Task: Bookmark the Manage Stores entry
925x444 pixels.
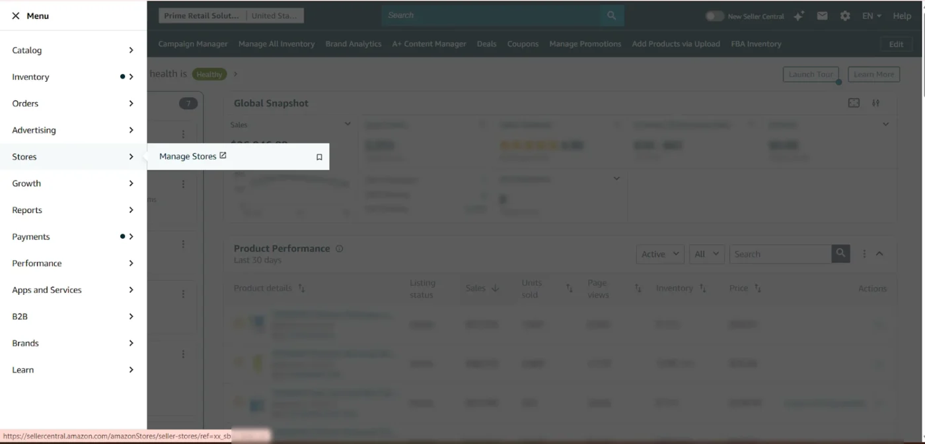Action: pos(319,157)
